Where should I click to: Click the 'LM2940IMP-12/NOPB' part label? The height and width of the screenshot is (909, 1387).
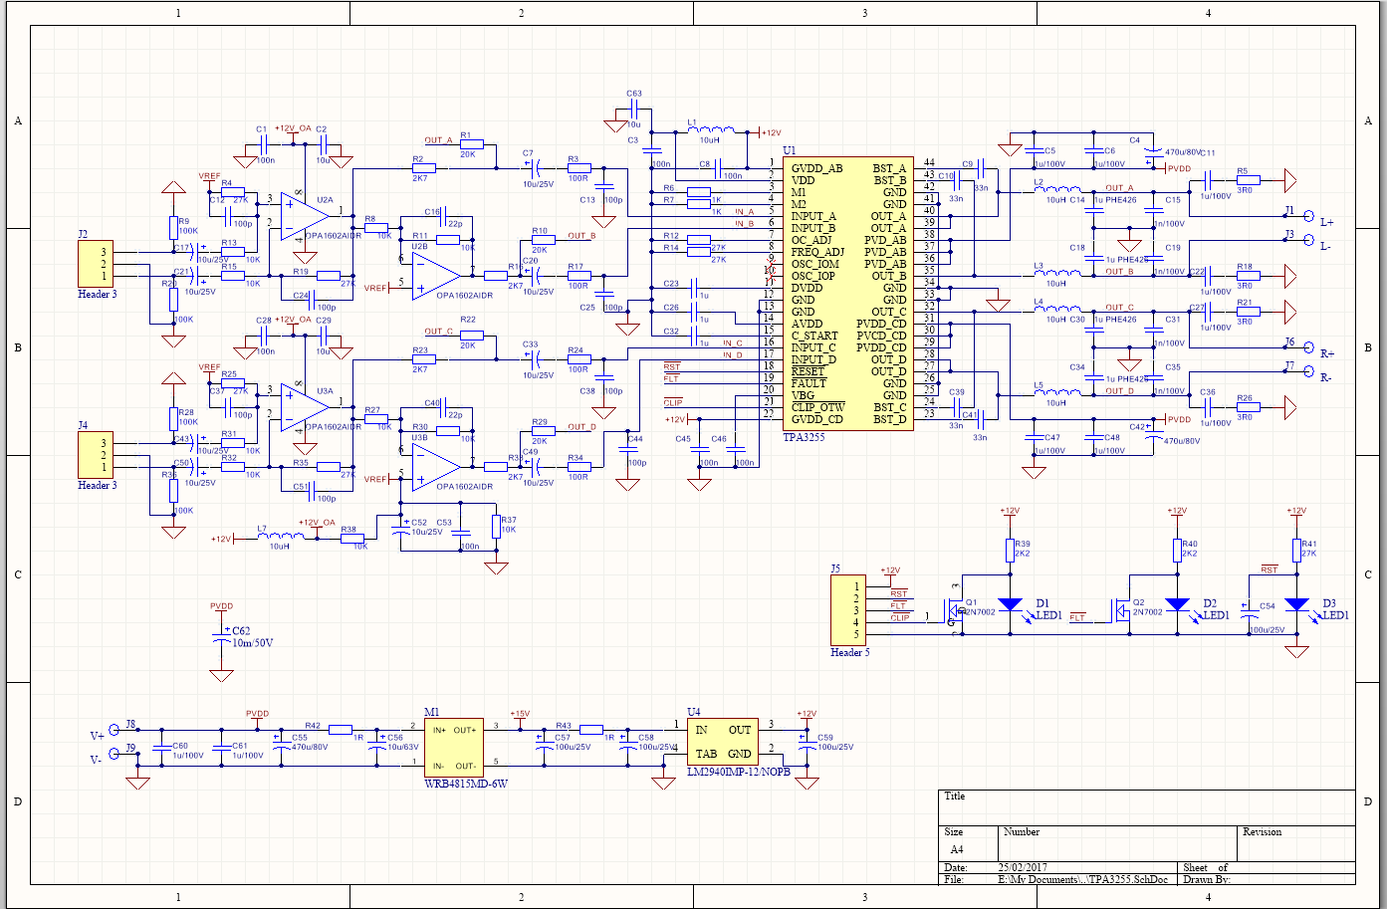coord(739,772)
